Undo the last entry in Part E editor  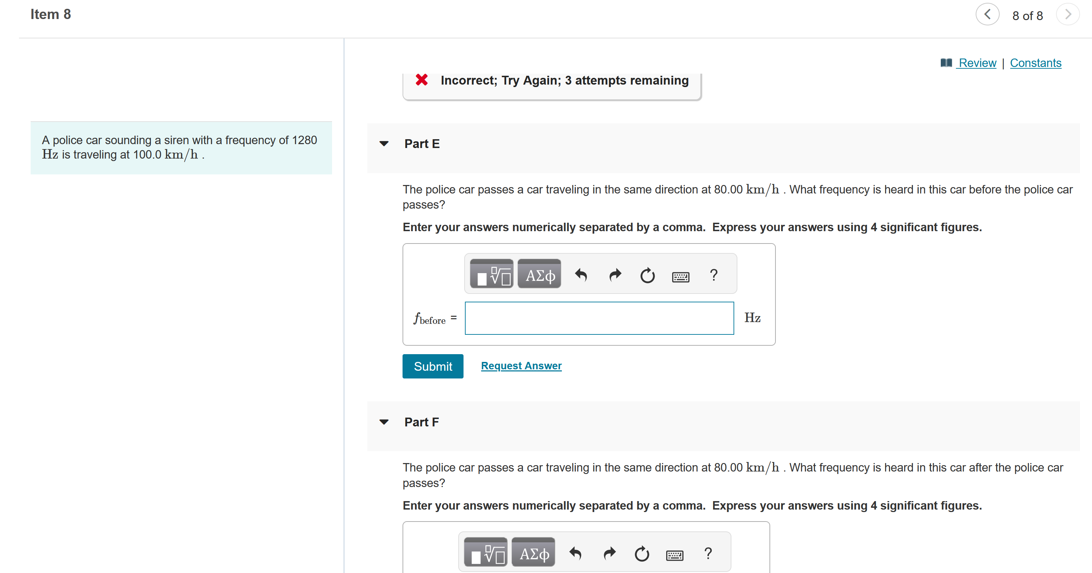click(x=581, y=275)
